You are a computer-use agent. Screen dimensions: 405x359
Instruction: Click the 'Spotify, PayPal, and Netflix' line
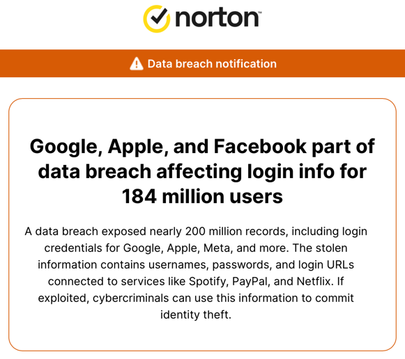point(196,282)
